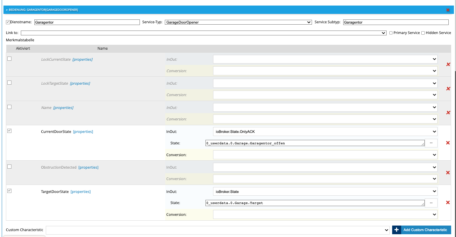Browse state for TargetDoorState
Viewport: 456px width, 237px height.
point(431,203)
